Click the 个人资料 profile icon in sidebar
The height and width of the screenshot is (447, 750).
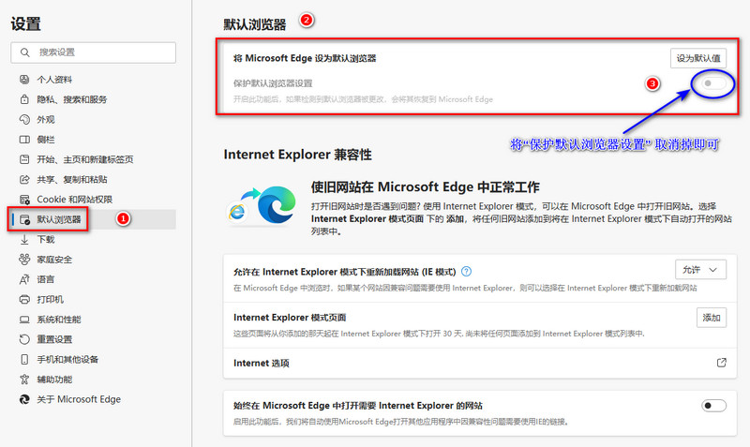24,79
